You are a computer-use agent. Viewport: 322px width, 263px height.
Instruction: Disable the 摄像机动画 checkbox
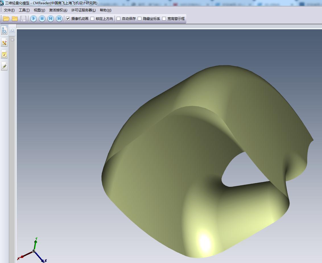(68, 19)
